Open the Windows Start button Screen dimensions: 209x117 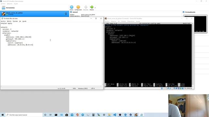tap(3, 115)
